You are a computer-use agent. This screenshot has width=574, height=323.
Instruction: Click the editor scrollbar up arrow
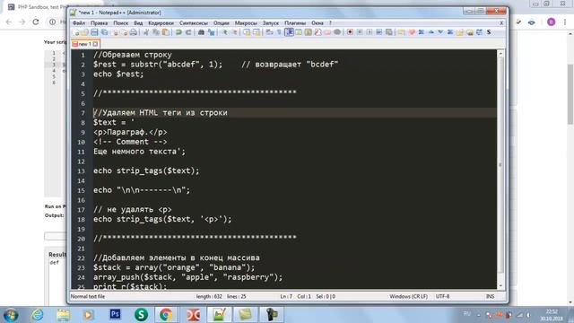tap(500, 54)
